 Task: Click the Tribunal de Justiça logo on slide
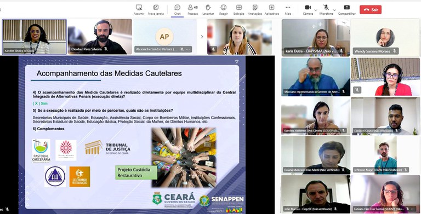(x=107, y=148)
